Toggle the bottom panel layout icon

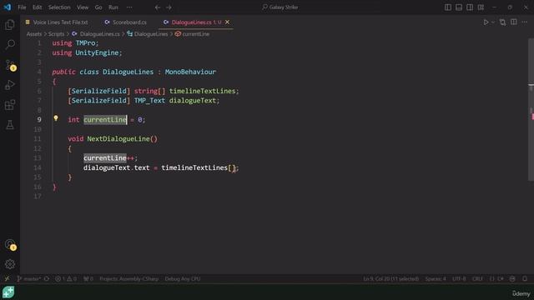[459, 7]
